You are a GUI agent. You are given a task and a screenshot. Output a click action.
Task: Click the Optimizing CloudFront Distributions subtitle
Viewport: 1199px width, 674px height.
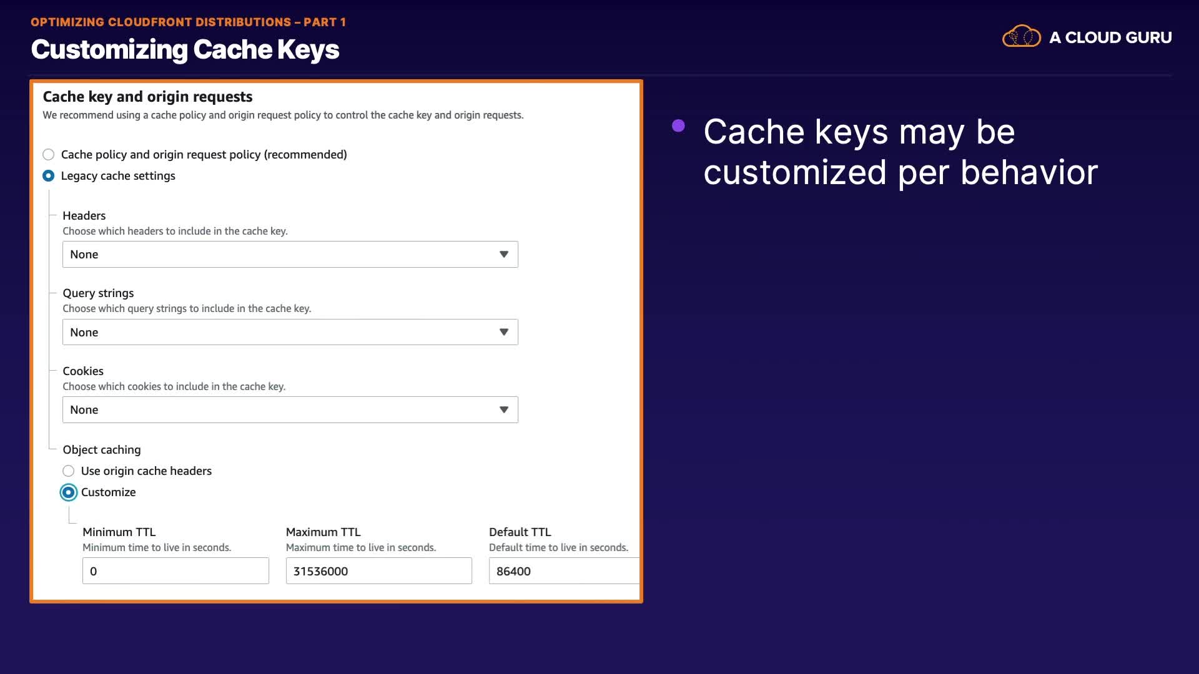tap(188, 22)
